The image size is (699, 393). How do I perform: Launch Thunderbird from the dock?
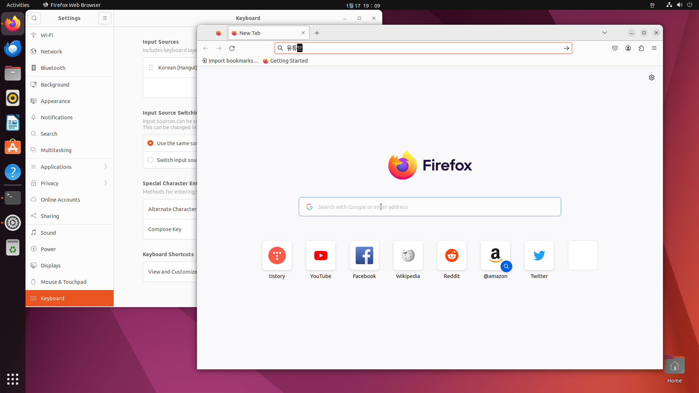[13, 48]
